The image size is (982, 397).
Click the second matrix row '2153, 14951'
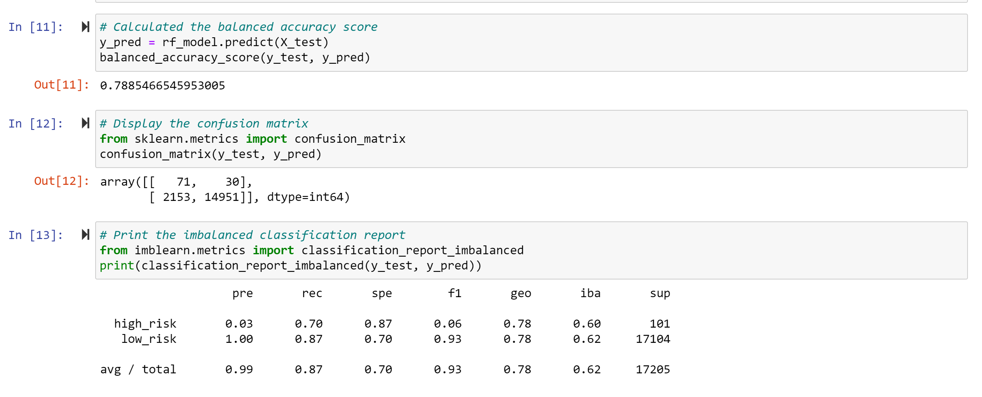tap(201, 197)
